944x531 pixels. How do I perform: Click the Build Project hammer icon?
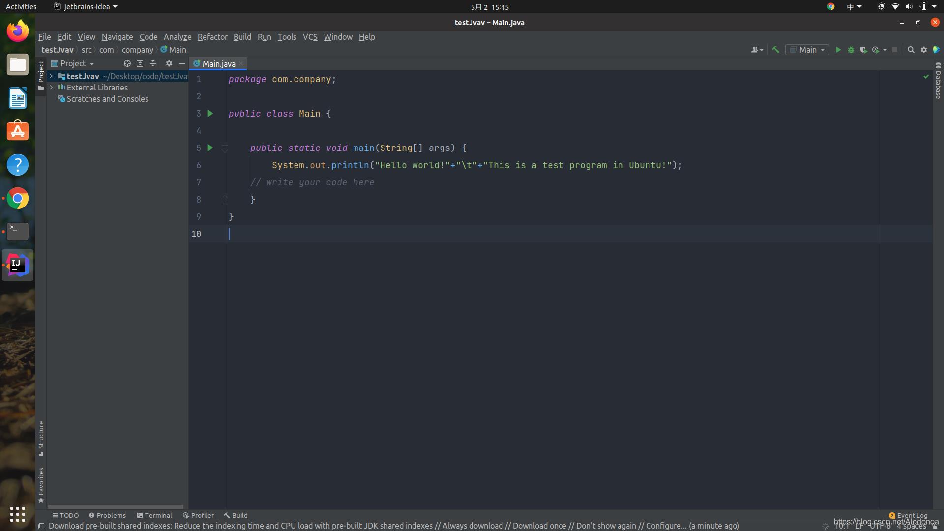tap(776, 50)
